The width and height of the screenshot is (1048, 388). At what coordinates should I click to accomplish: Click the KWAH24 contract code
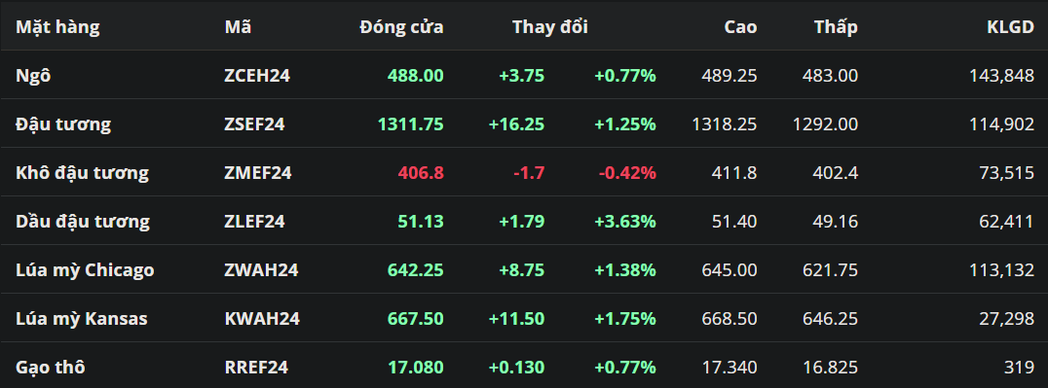coord(262,319)
